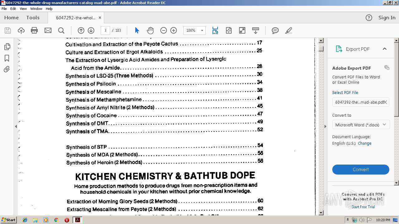399x224 pixels.
Task: Click the upload to cloud icon
Action: (x=21, y=30)
